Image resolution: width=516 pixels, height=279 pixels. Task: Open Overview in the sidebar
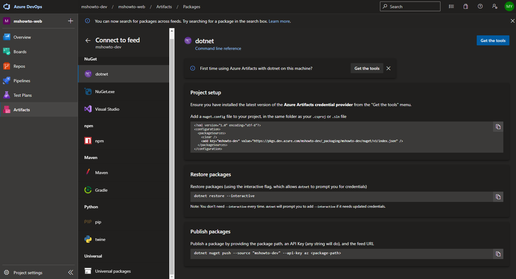click(39, 37)
